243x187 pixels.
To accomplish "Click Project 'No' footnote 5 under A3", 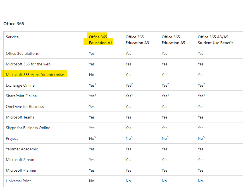I will (x=129, y=138).
